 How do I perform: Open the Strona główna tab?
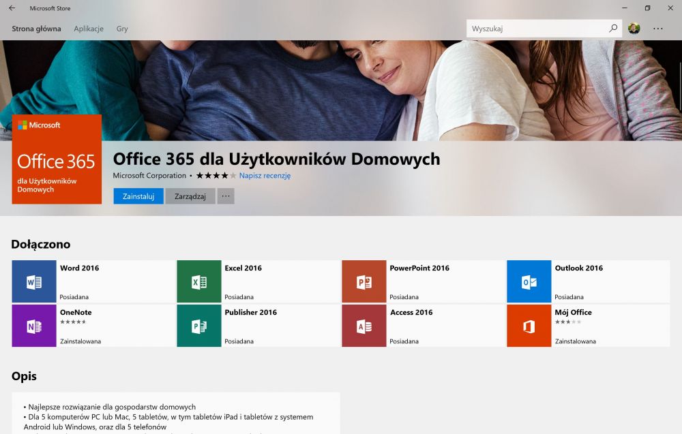36,29
